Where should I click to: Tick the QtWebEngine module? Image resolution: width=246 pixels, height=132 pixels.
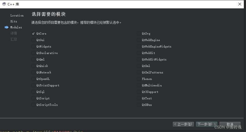[139, 40]
